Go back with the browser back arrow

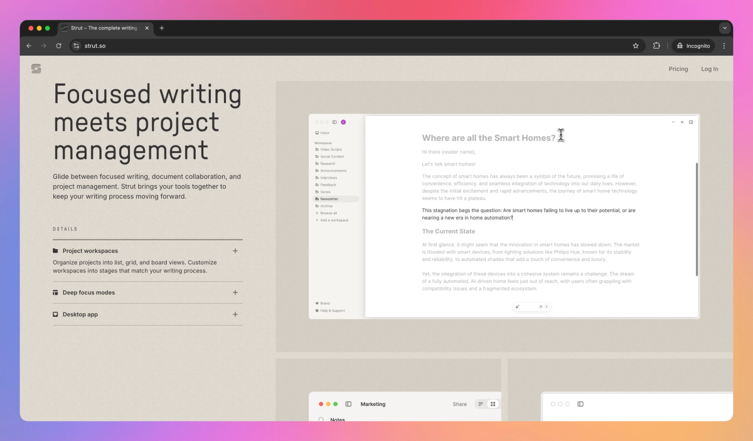pos(29,46)
